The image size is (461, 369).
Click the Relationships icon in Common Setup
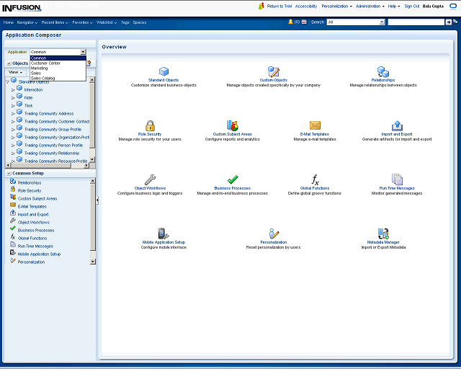pyautogui.click(x=13, y=182)
